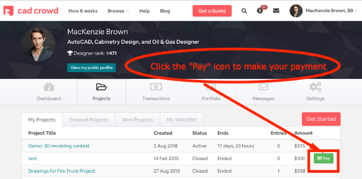This screenshot has height=179, width=362.
Task: Click the 27 Aug 2013 date cell
Action: coord(167,171)
